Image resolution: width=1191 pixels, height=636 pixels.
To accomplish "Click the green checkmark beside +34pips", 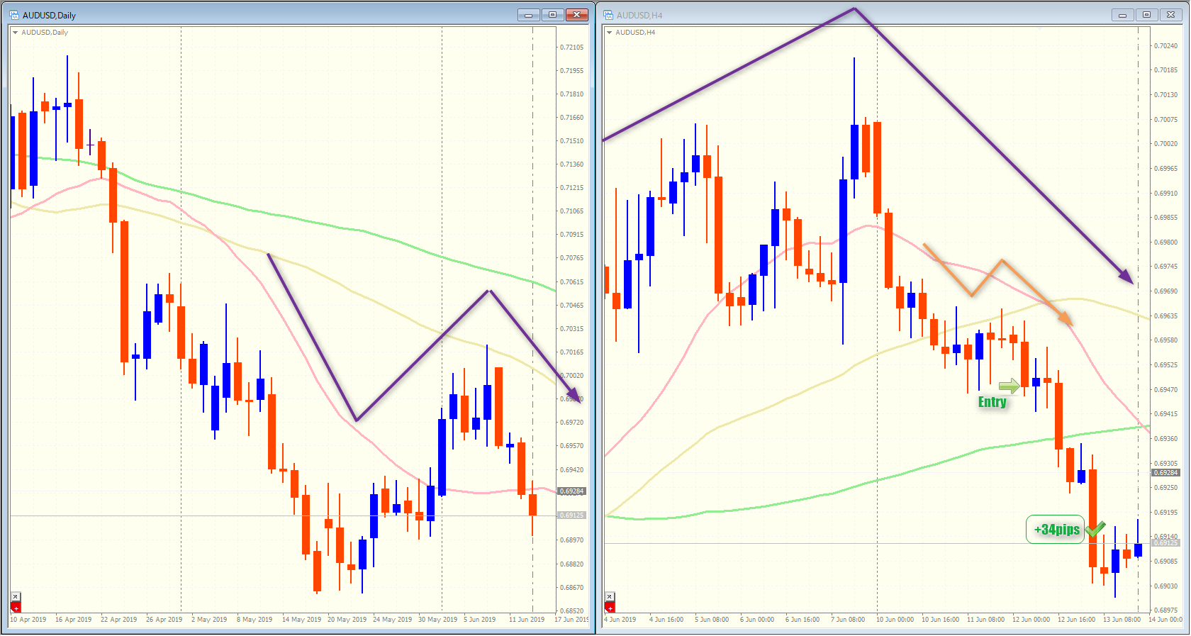I will (1095, 528).
